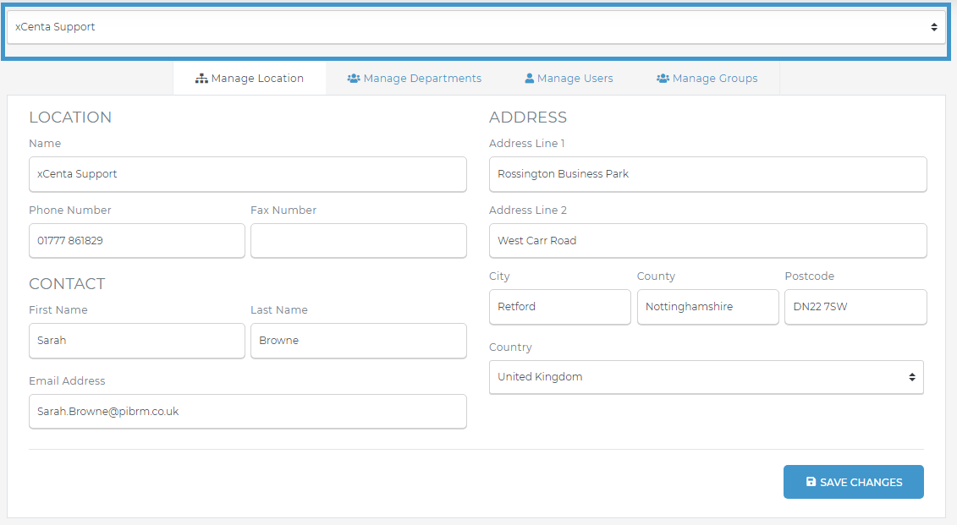957x525 pixels.
Task: Switch to the Manage Groups tab
Action: [x=707, y=79]
